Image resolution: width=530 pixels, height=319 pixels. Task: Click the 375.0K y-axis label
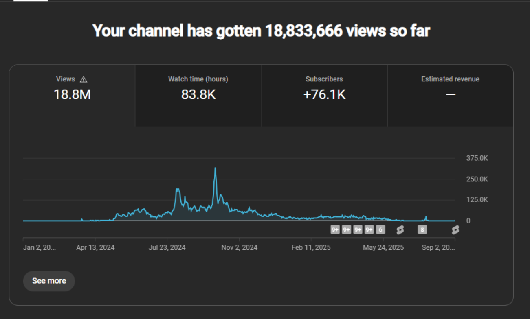(x=477, y=158)
